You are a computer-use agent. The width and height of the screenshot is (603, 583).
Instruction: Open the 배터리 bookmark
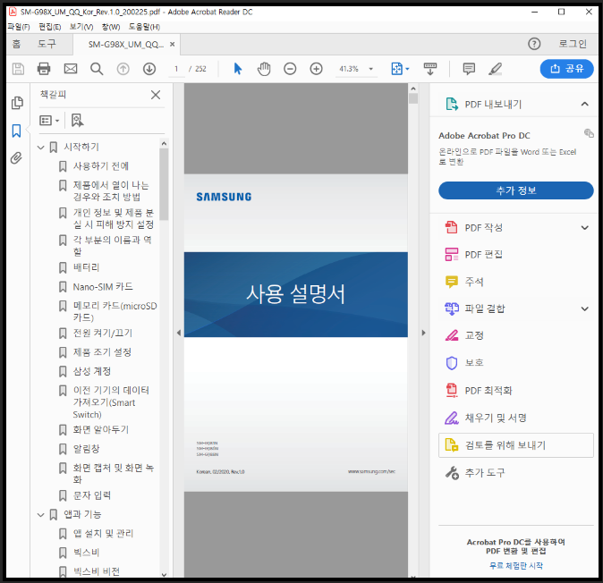[x=86, y=267]
